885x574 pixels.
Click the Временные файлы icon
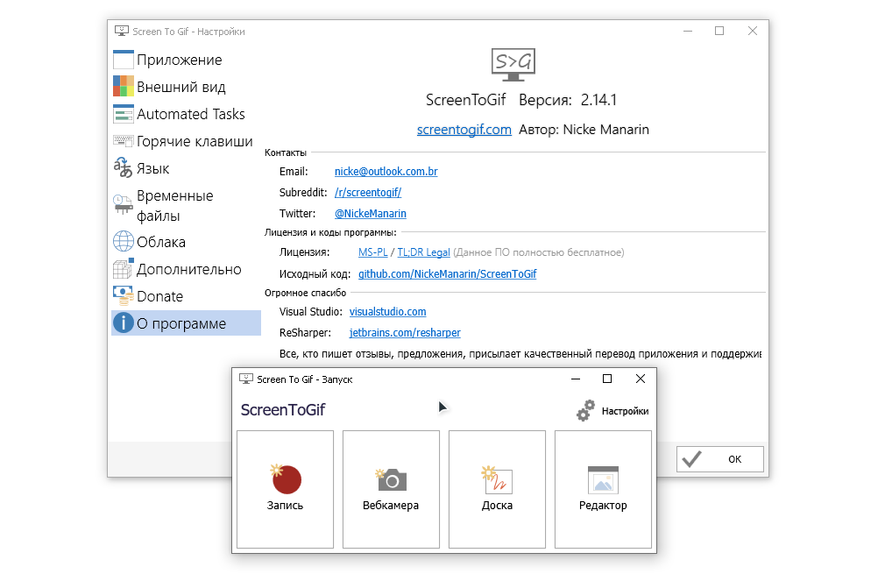(123, 204)
